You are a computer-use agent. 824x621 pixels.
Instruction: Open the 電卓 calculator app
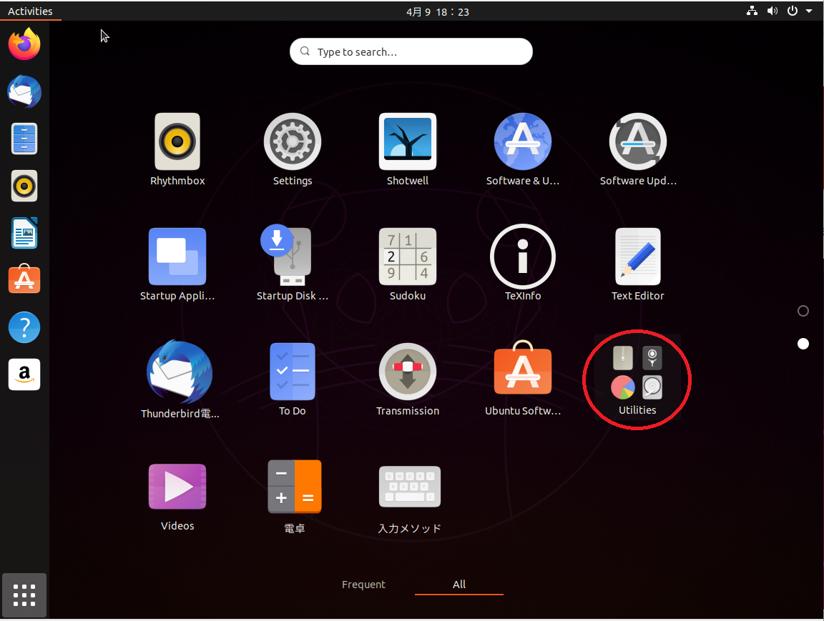294,496
